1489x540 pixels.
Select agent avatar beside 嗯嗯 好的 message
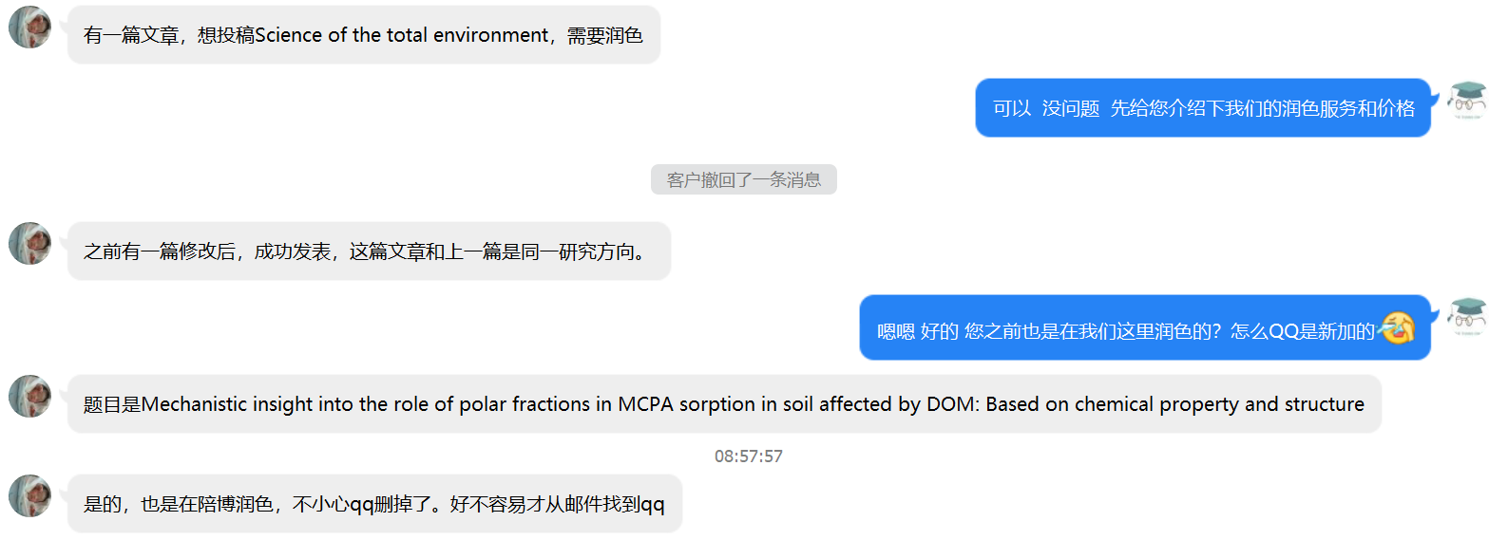pyautogui.click(x=1467, y=317)
